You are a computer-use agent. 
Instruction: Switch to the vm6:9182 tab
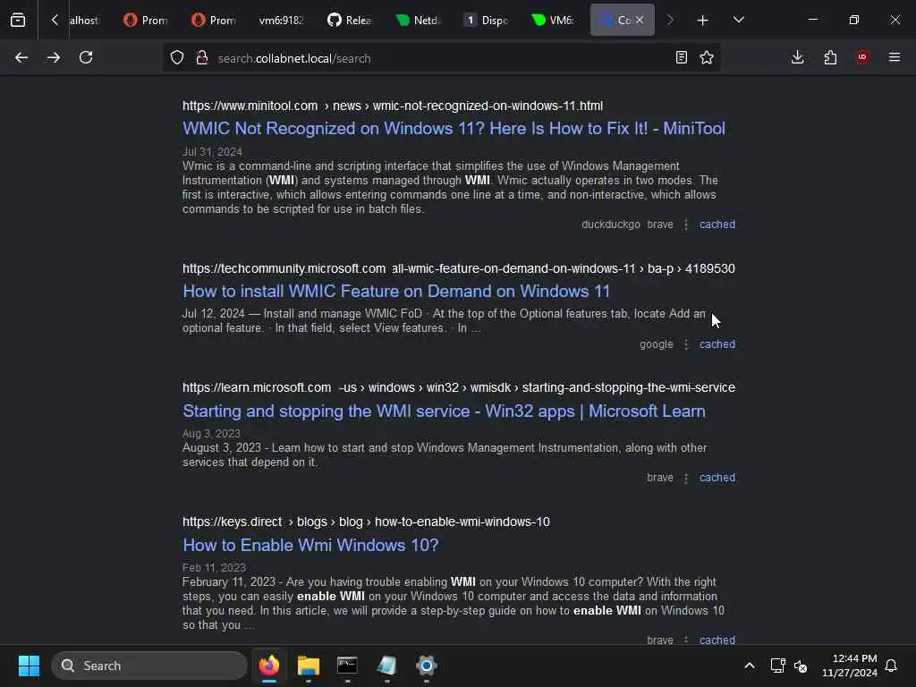(x=281, y=20)
